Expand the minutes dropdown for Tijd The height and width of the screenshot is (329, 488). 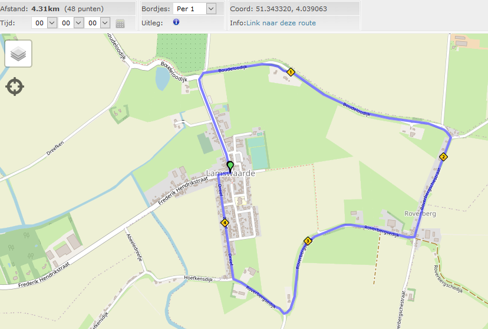(78, 23)
